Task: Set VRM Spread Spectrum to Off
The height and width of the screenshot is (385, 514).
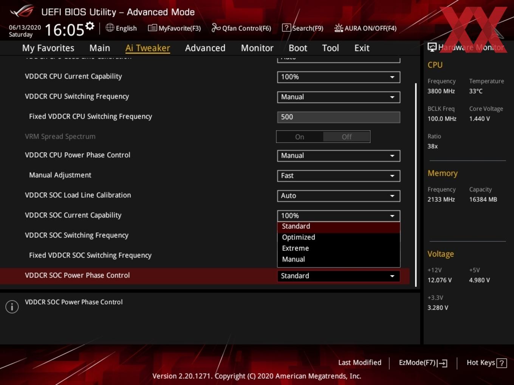Action: tap(347, 137)
